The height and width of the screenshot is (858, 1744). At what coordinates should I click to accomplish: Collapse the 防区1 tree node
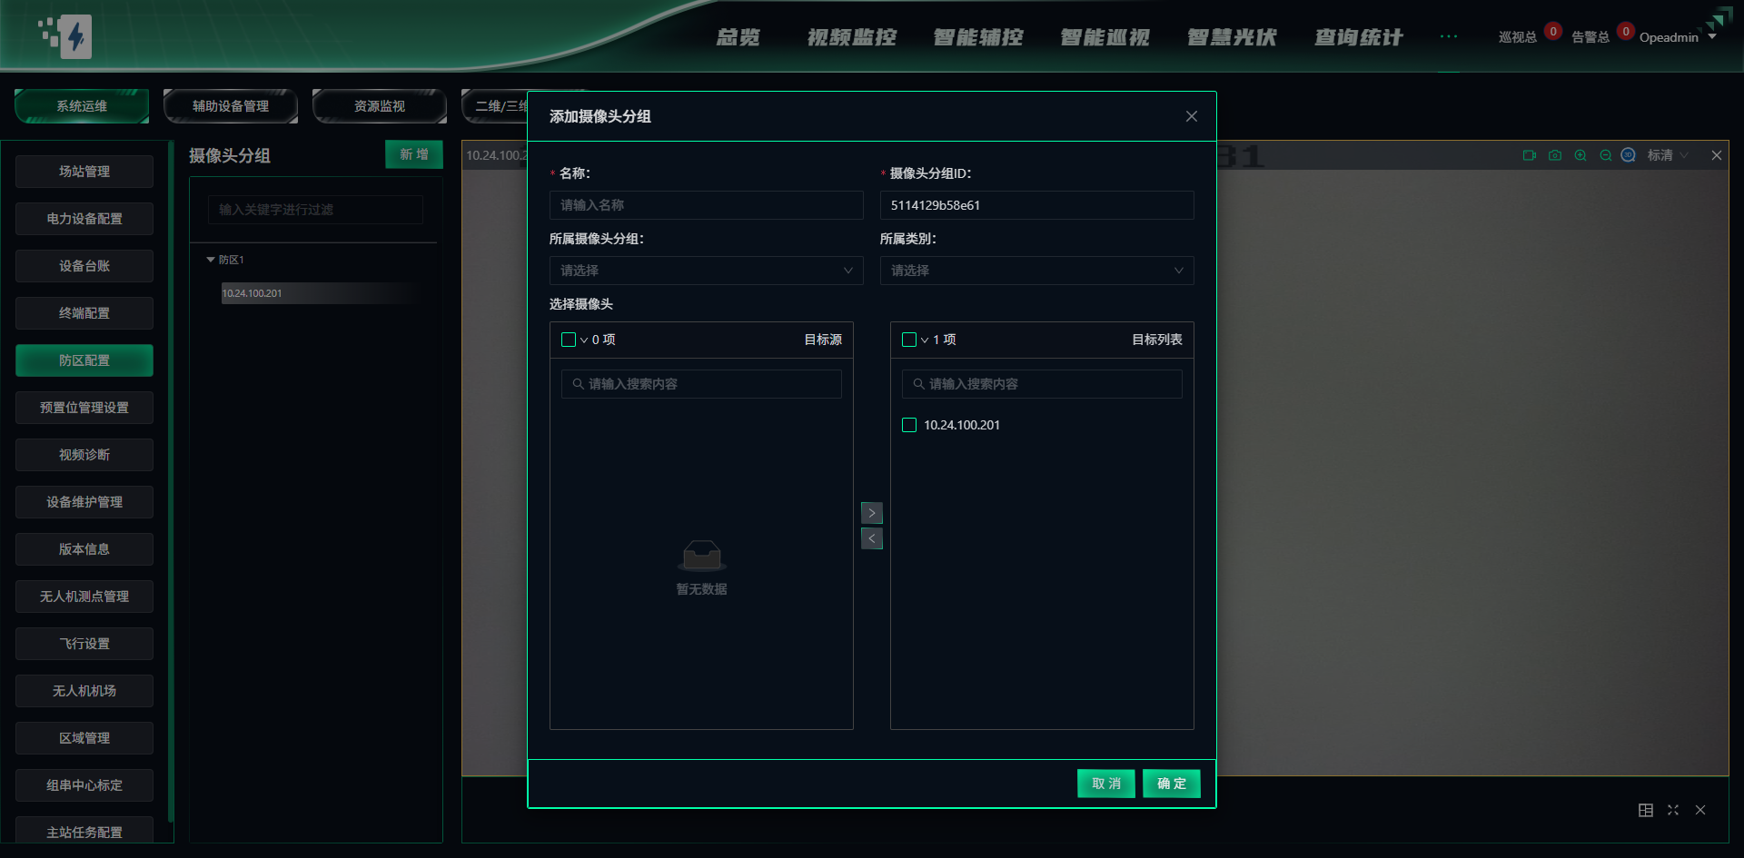point(211,260)
